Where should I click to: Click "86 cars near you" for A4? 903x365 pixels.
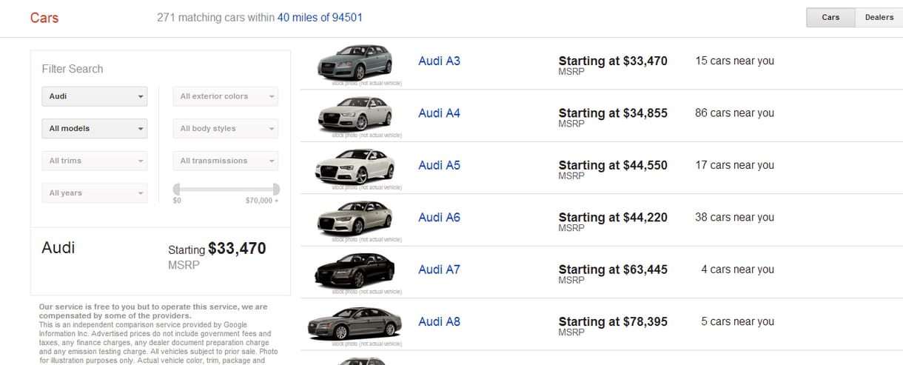(734, 113)
